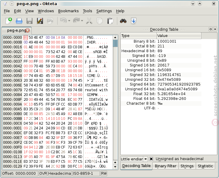Click the Octal 8 bit value 211

pyautogui.click(x=161, y=46)
